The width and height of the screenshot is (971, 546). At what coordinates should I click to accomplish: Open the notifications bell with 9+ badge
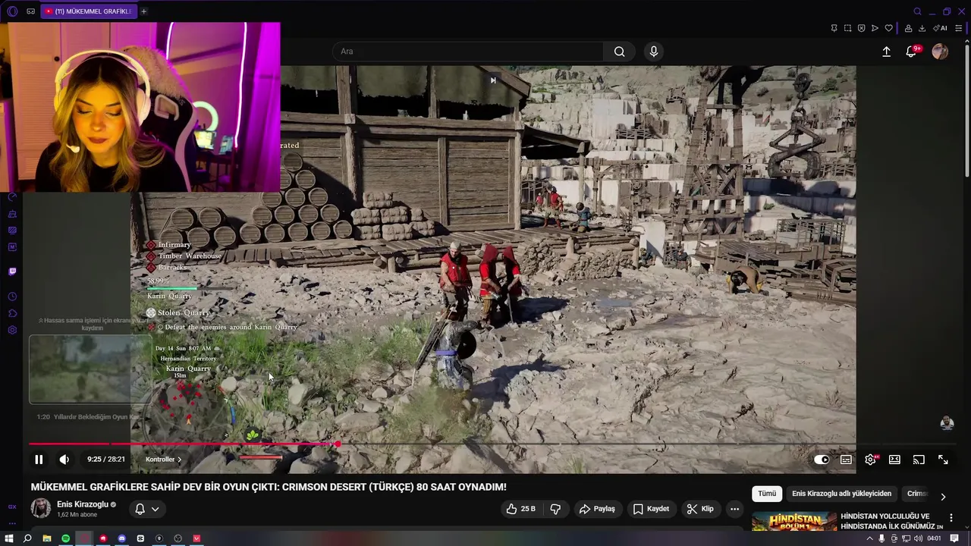(x=913, y=51)
